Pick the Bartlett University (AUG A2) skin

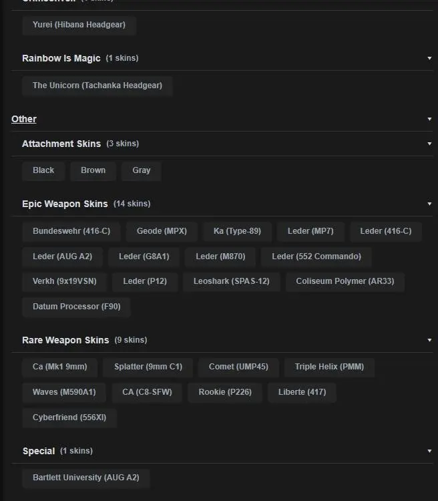(85, 478)
